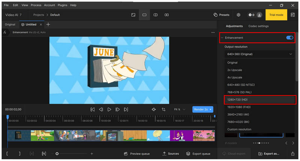Open the Plugins menu
This screenshot has height=161, width=300.
(62, 5)
